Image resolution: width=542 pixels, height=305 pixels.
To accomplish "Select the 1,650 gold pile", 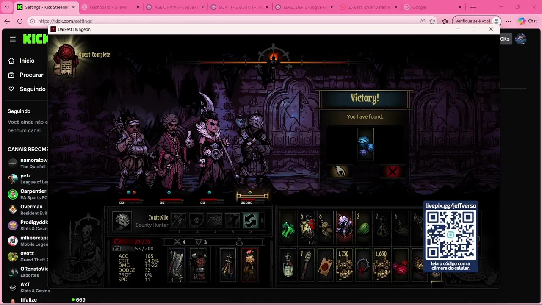I will pyautogui.click(x=382, y=265).
